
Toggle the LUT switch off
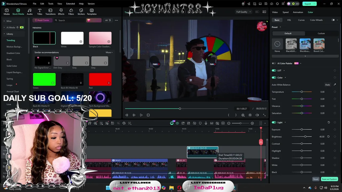tap(274, 70)
